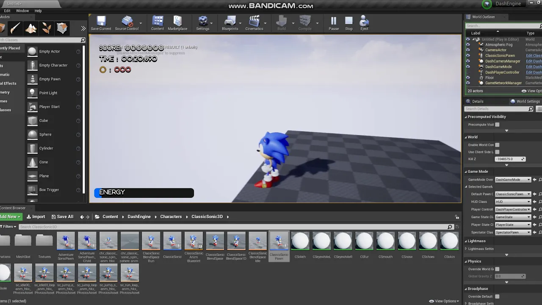Screen dimensions: 542x305
Task: Open Player Controller Class dropdown
Action: (513, 209)
